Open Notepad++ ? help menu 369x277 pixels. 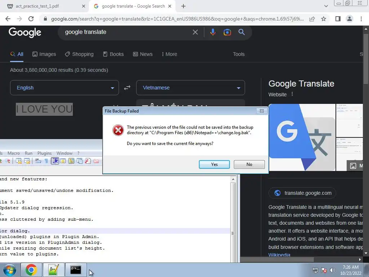coord(78,153)
